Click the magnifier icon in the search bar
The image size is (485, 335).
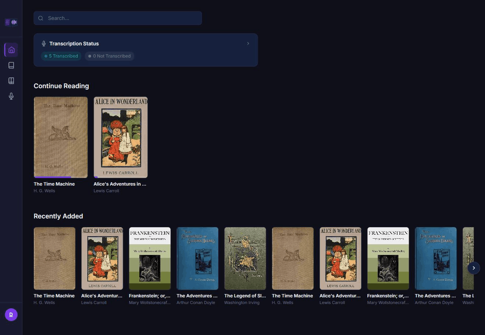41,18
